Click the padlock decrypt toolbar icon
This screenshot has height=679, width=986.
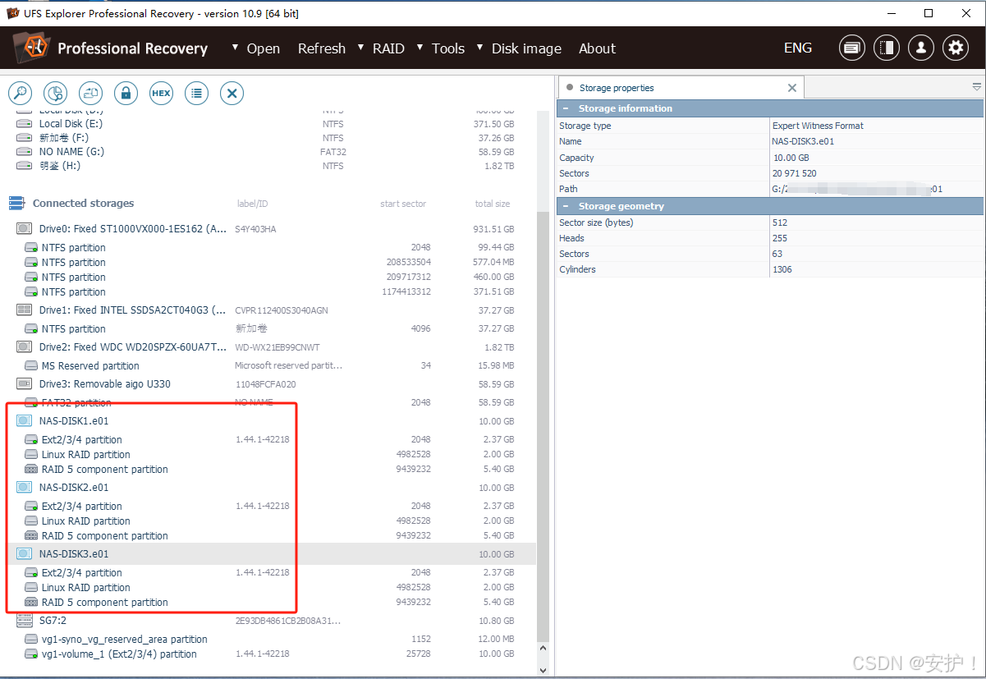126,93
